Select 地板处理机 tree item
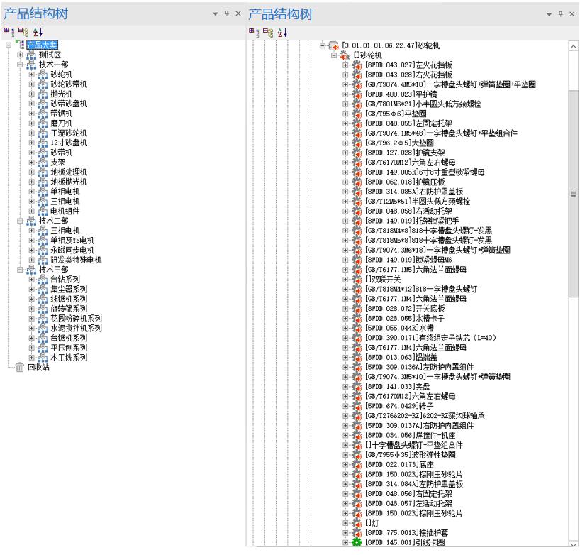 69,172
